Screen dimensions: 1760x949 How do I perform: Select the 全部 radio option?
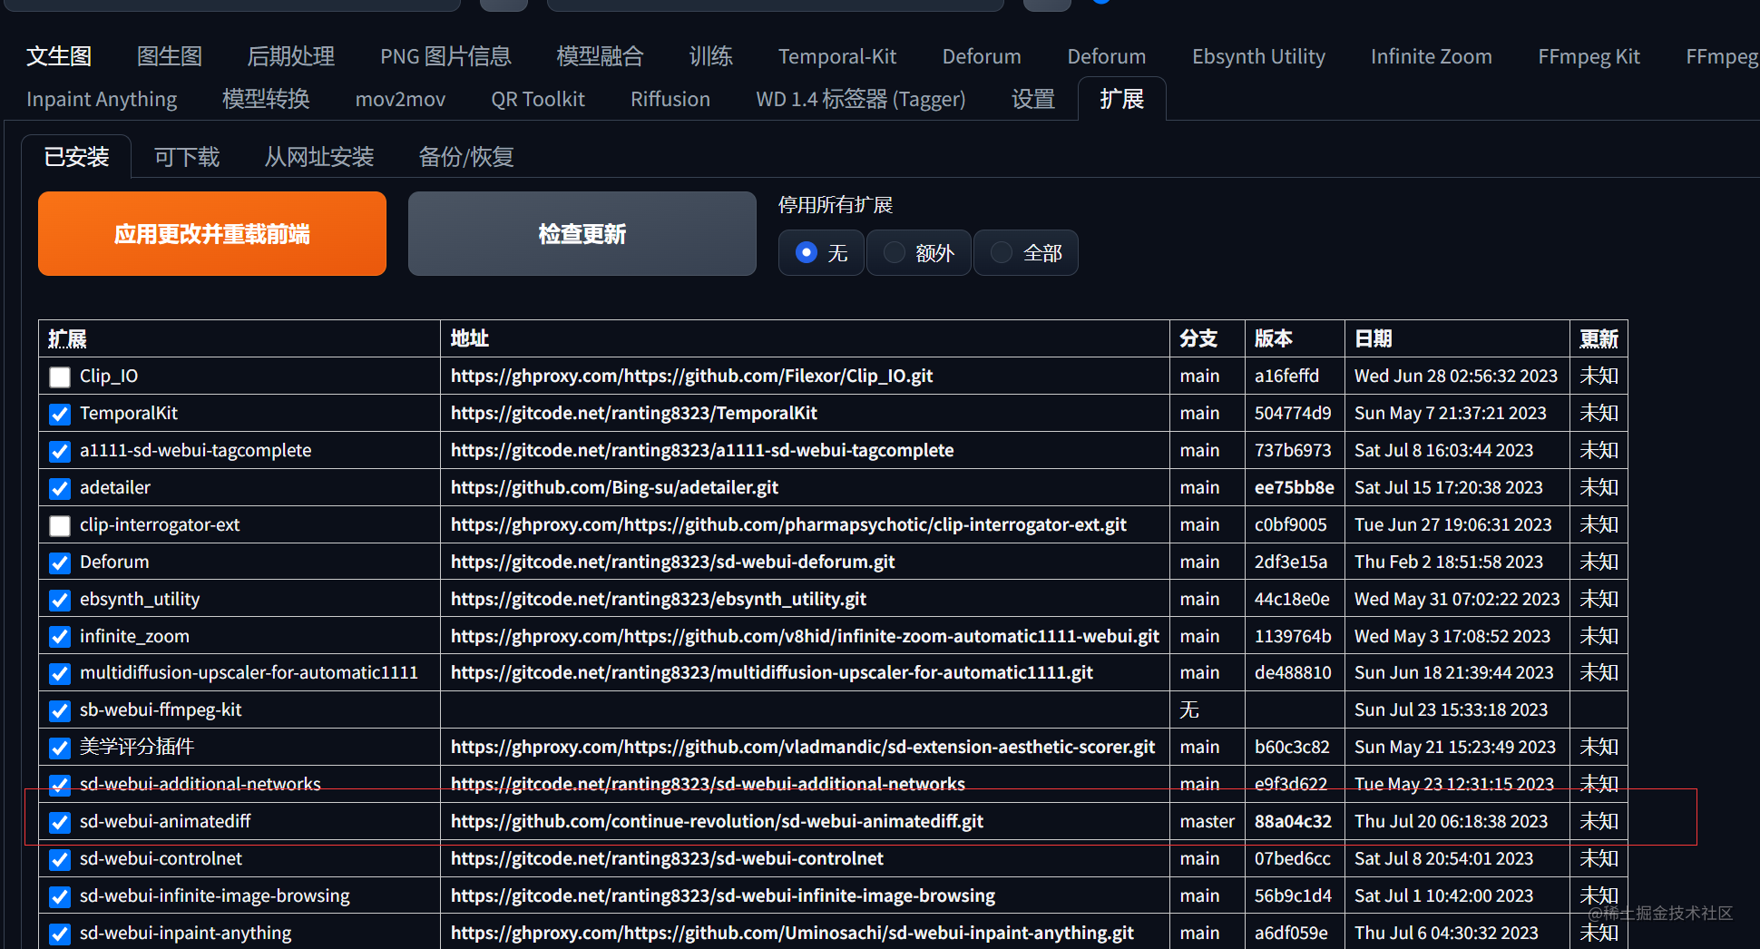(1026, 252)
